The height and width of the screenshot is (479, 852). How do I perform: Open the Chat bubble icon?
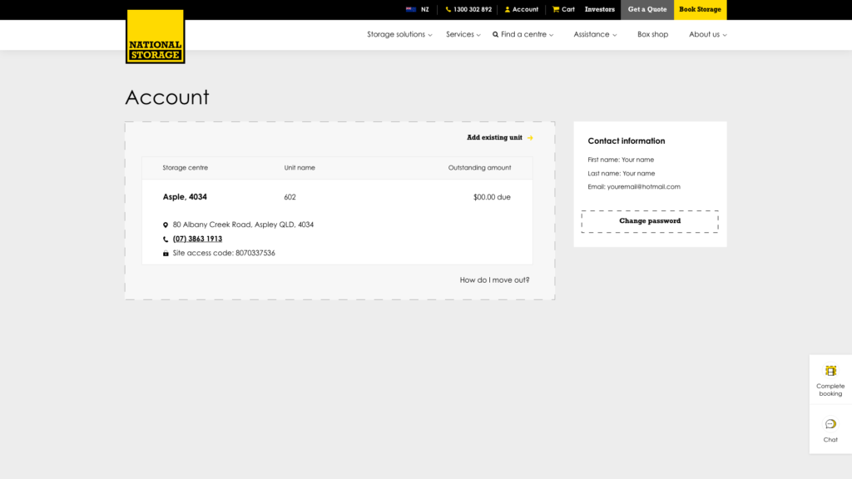tap(830, 424)
